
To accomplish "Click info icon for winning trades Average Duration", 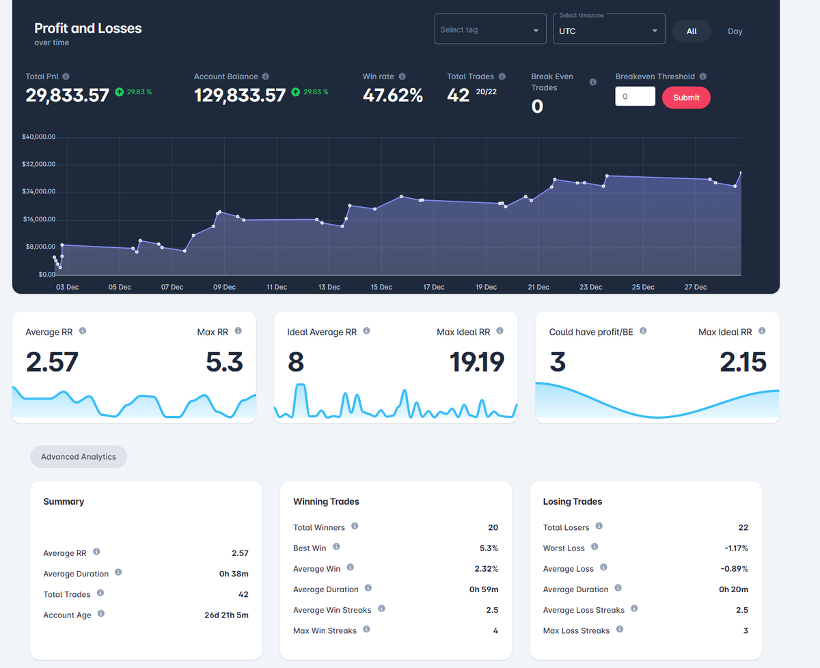I will click(x=368, y=588).
